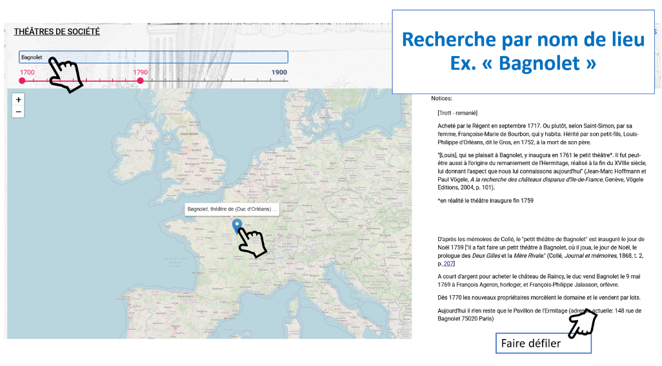Click the Bagnolet théâtre de (Duc d'Orléans) tooltip
The width and height of the screenshot is (662, 366).
(232, 209)
